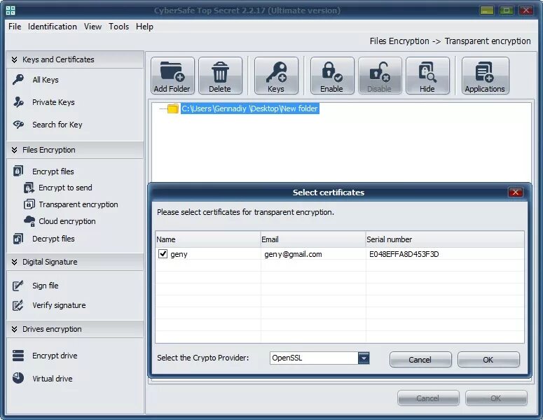Click the Serial number column header
The image size is (543, 420).
(445, 239)
